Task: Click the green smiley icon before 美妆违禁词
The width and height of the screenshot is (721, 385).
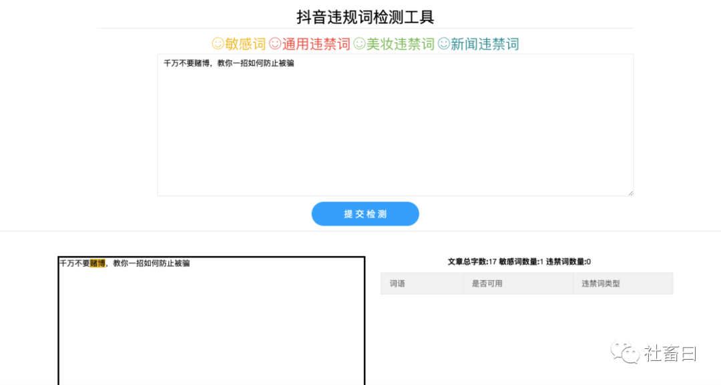Action: pyautogui.click(x=359, y=43)
